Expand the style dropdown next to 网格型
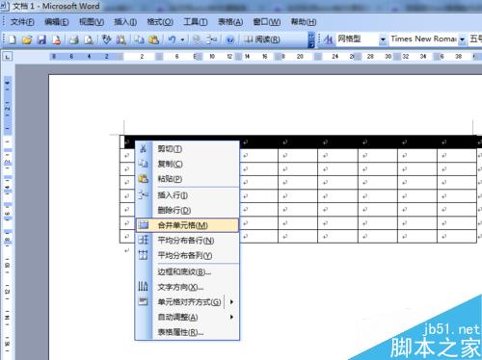The width and height of the screenshot is (482, 360). 383,39
